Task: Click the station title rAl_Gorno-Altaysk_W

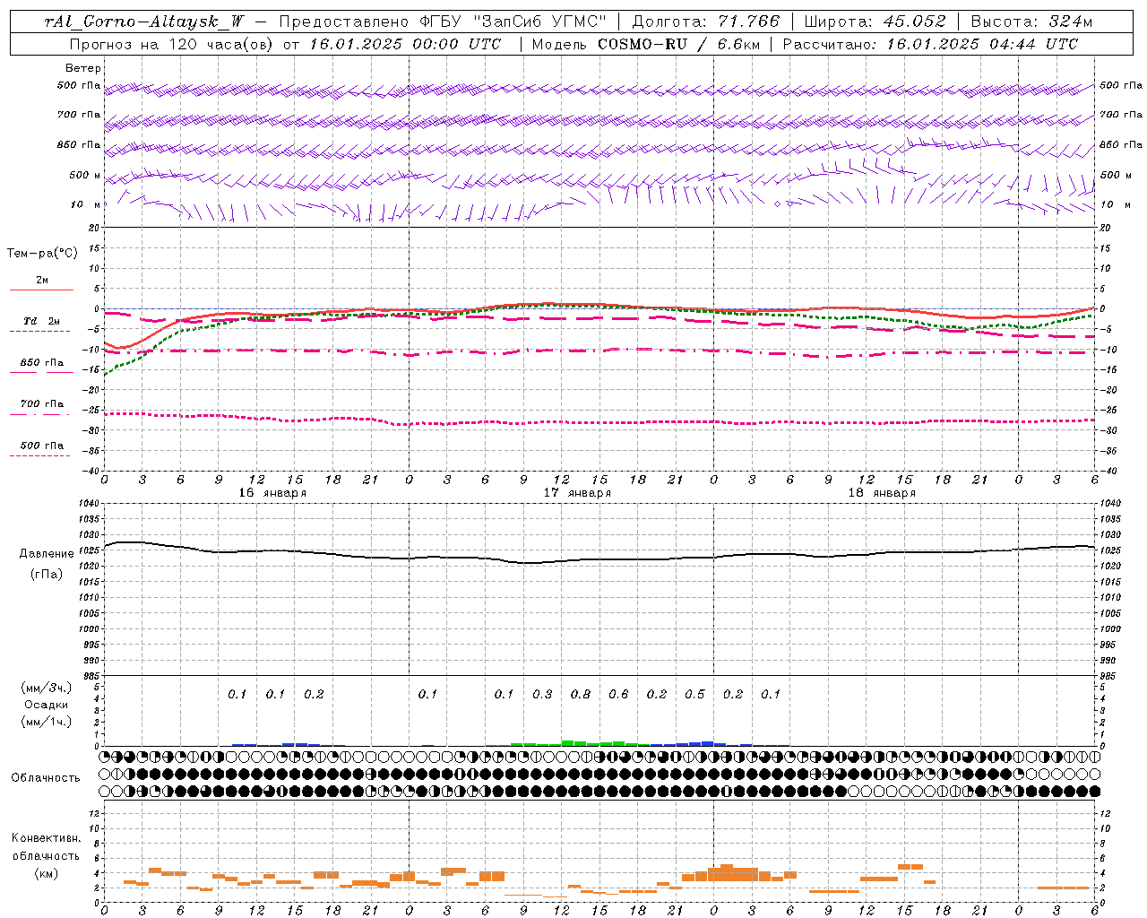Action: click(x=144, y=22)
